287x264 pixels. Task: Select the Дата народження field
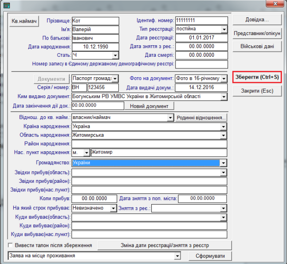pos(95,47)
